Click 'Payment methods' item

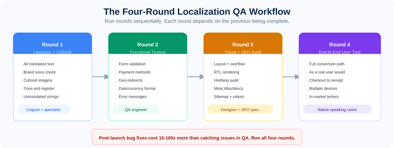(133, 72)
